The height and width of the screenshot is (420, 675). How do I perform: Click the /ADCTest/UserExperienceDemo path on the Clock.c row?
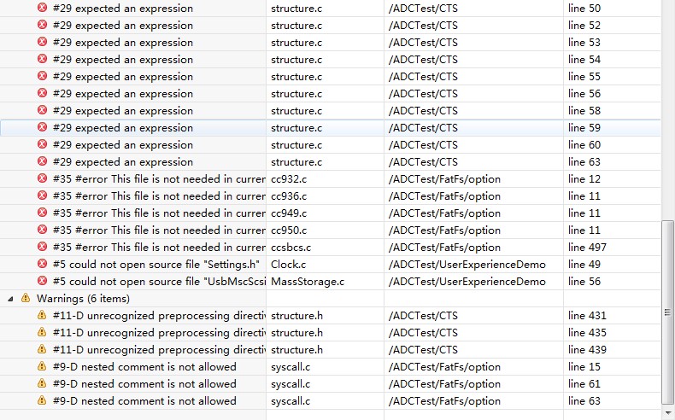pos(467,265)
